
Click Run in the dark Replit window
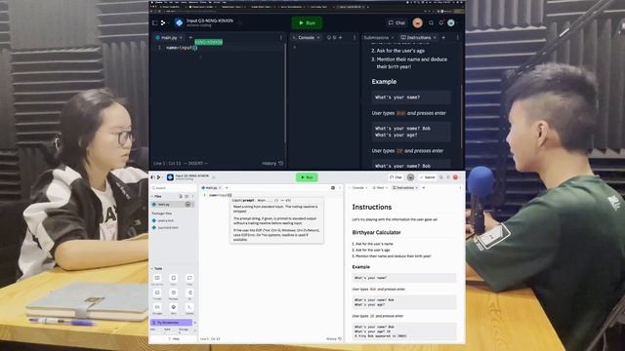point(307,23)
